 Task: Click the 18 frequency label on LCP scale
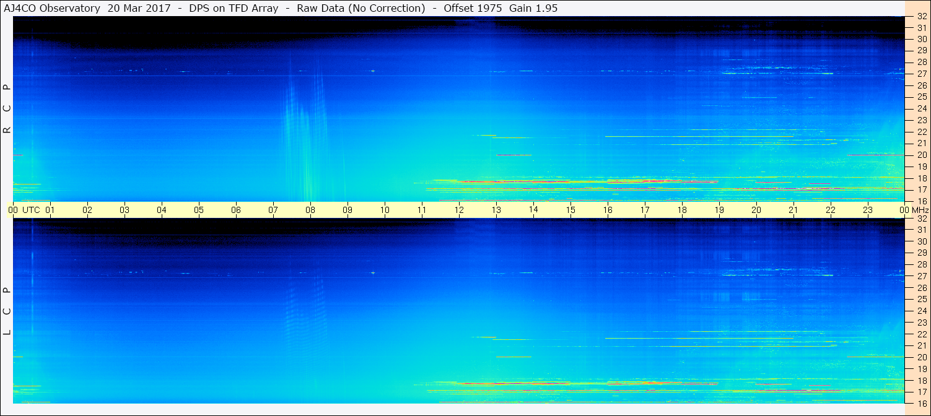pos(922,380)
